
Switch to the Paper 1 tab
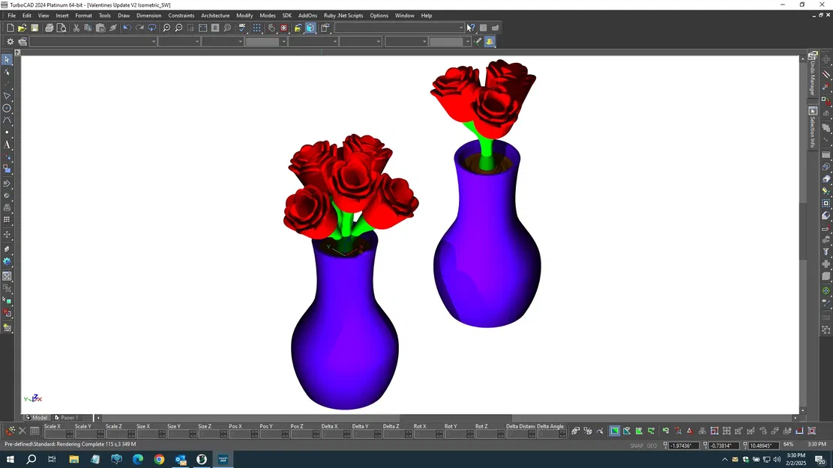[68, 417]
